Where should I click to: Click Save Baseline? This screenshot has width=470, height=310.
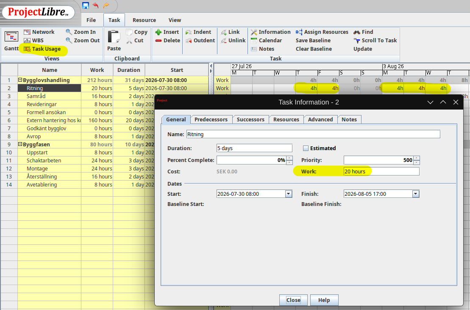pyautogui.click(x=313, y=41)
